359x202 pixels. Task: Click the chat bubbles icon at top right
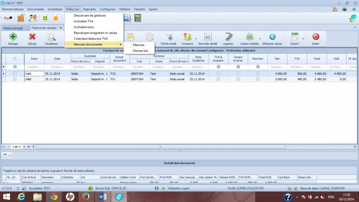pyautogui.click(x=353, y=18)
